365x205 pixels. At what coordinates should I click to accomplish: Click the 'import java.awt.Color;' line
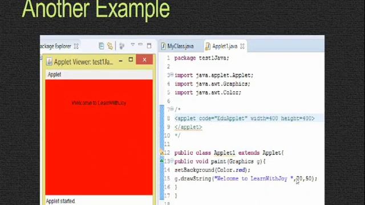(208, 92)
